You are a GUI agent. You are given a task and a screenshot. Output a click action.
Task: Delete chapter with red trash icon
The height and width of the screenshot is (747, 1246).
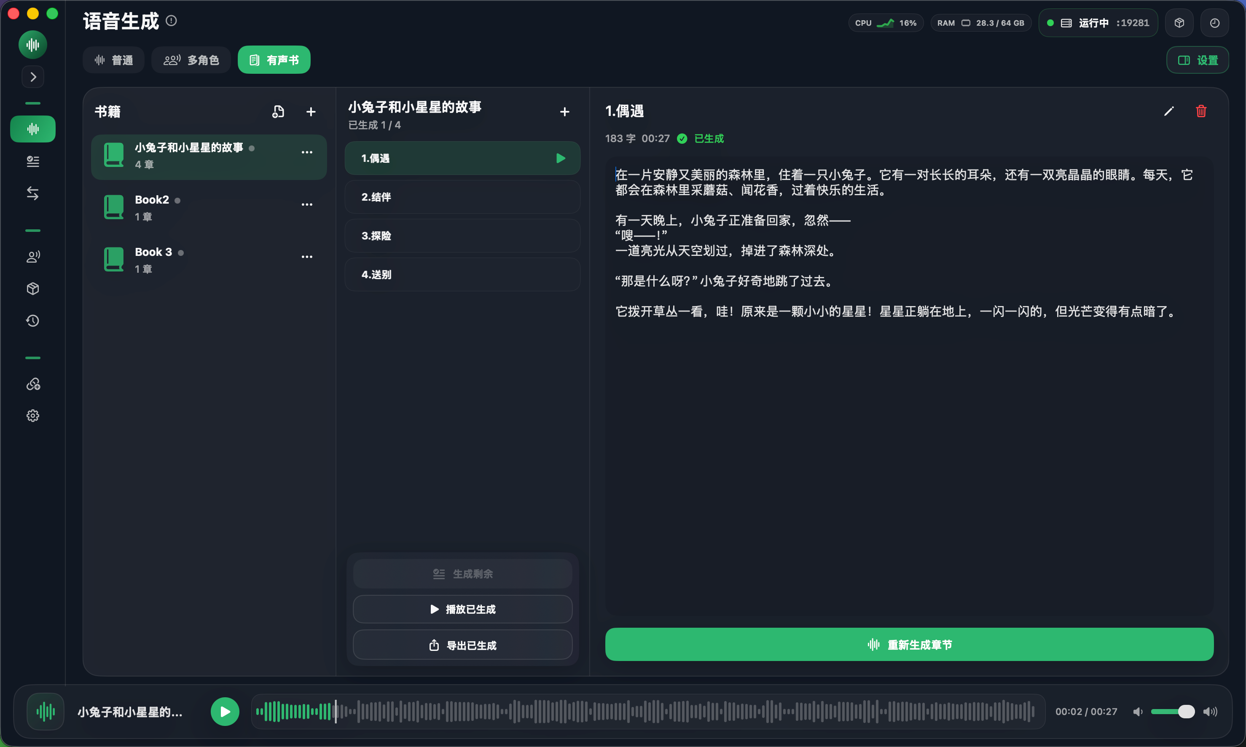coord(1201,111)
